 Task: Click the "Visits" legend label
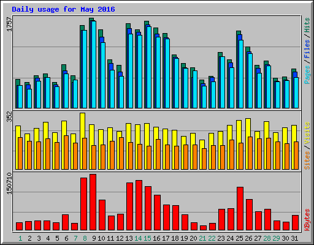click(307, 134)
